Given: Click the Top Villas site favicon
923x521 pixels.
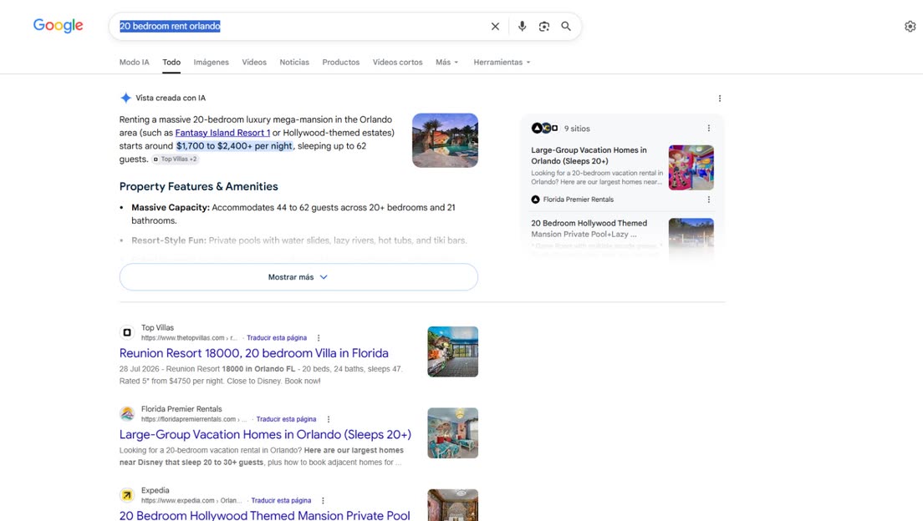Looking at the screenshot, I should 127,332.
